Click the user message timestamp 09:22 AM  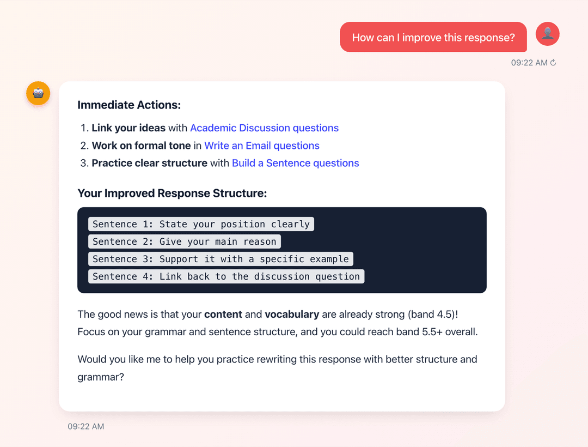point(529,63)
